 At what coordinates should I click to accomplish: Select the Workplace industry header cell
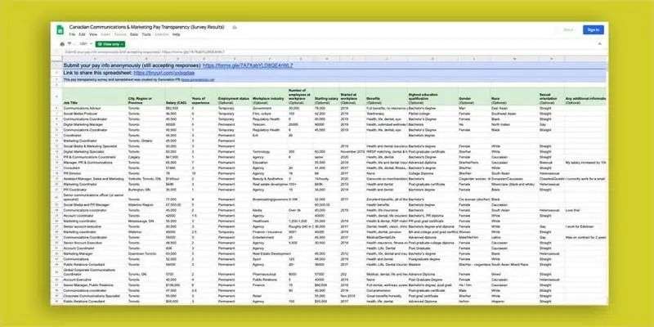(270, 96)
